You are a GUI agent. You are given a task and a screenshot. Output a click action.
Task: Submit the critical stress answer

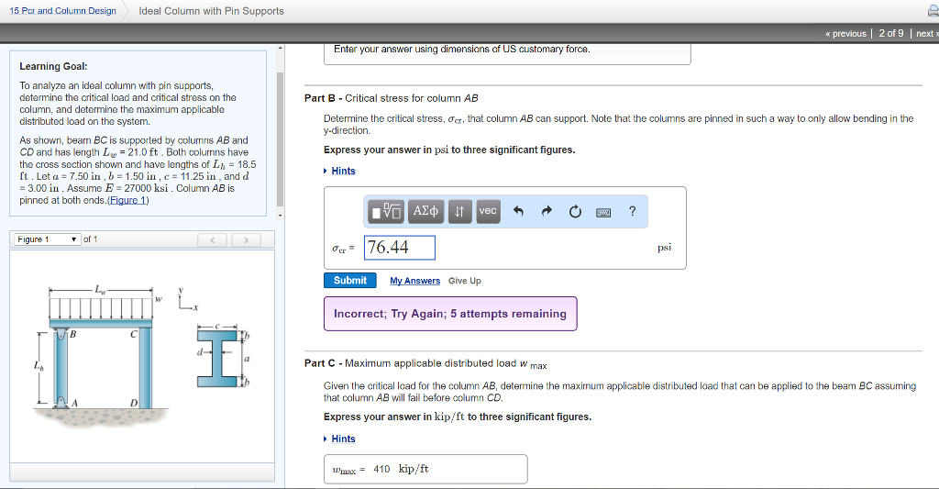[350, 281]
